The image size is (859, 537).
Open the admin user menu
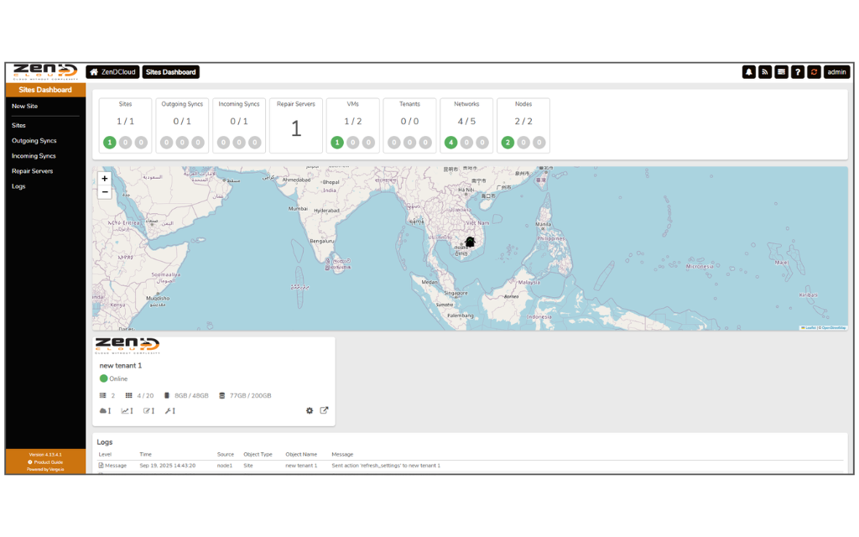click(x=836, y=72)
